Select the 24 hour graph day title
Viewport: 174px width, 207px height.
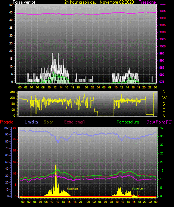coord(99,2)
